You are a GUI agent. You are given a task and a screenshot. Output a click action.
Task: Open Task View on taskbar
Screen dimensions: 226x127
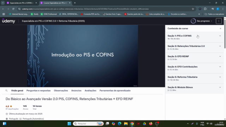point(107,124)
